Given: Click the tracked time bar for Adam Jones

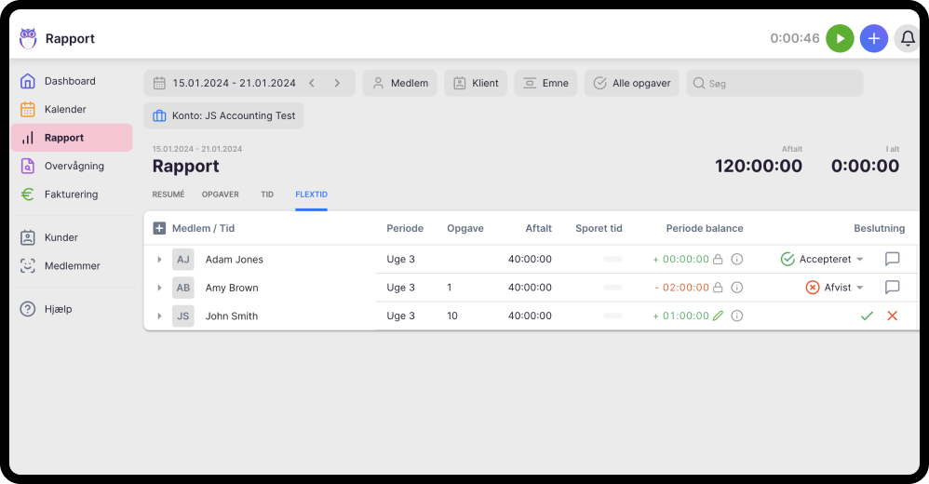Looking at the screenshot, I should (613, 259).
